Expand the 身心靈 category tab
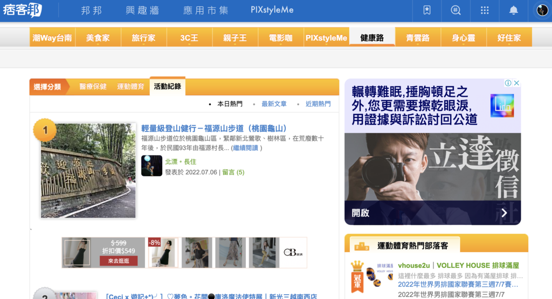Image resolution: width=552 pixels, height=299 pixels. 464,37
